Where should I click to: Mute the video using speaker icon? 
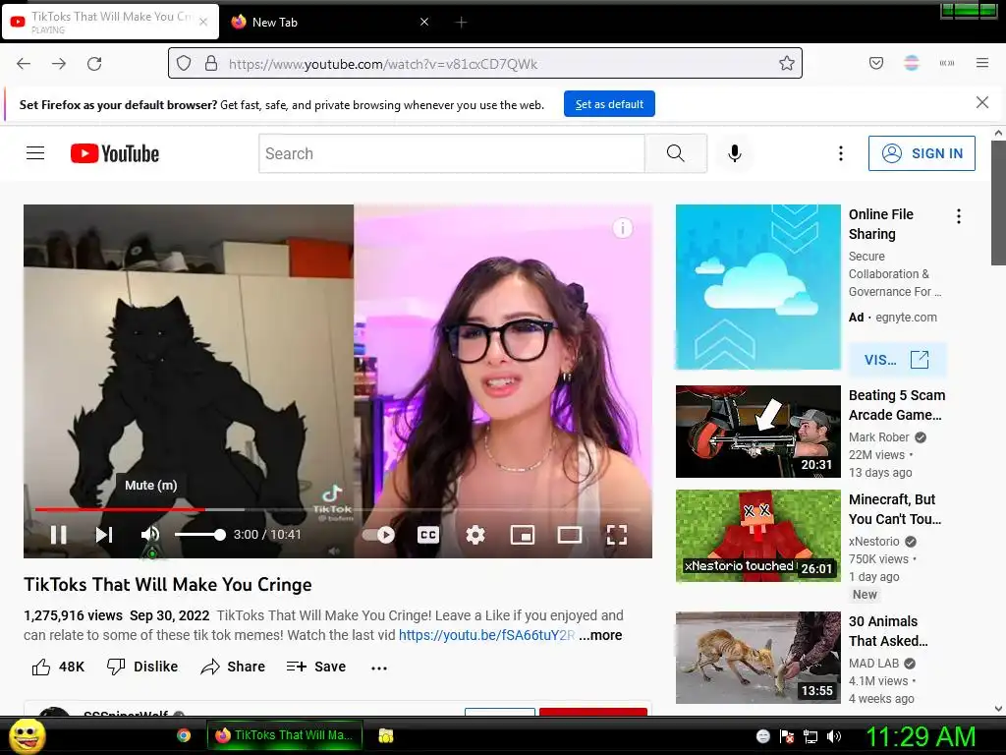point(150,534)
